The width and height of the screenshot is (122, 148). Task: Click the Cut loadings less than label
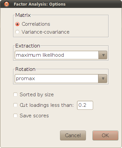pos(47,105)
